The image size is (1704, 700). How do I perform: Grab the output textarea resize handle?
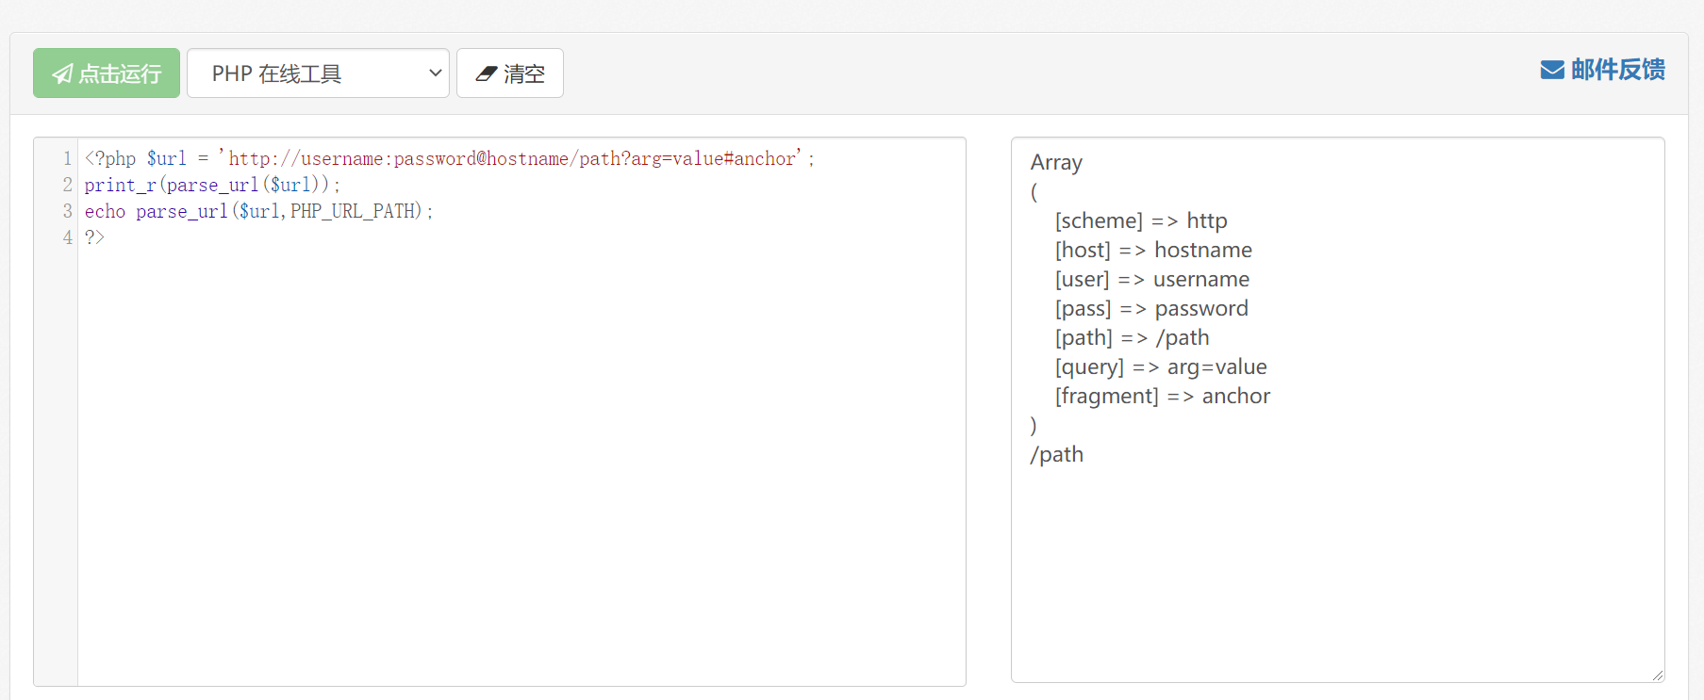tap(1657, 675)
